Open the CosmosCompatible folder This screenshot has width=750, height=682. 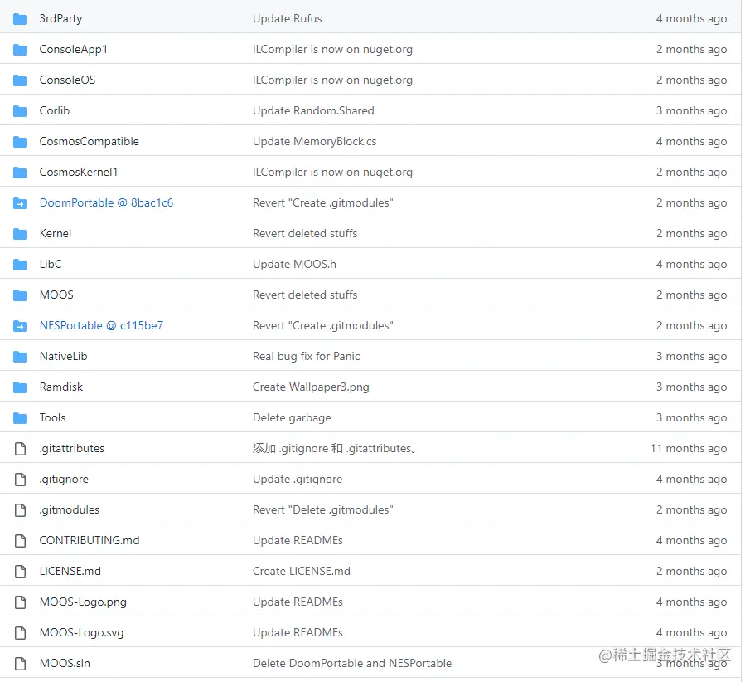click(89, 141)
